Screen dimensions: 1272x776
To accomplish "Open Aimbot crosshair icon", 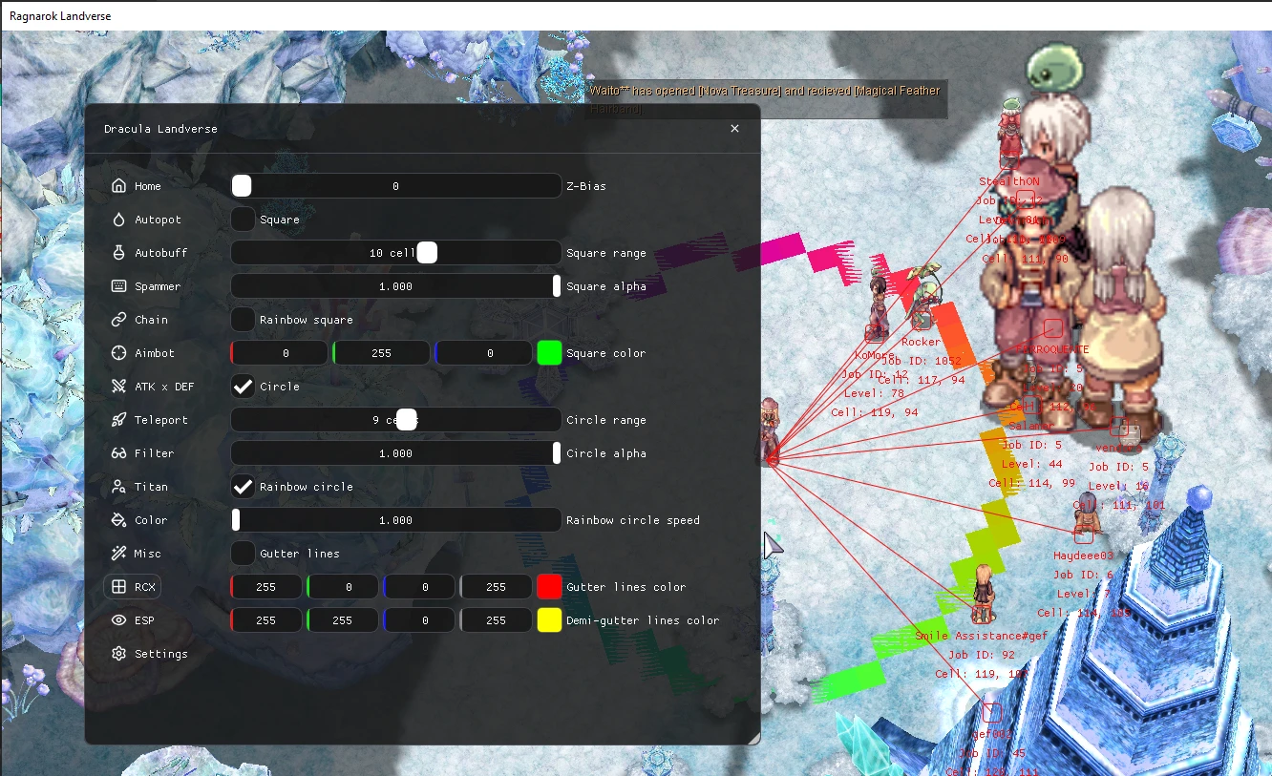I will pyautogui.click(x=118, y=353).
